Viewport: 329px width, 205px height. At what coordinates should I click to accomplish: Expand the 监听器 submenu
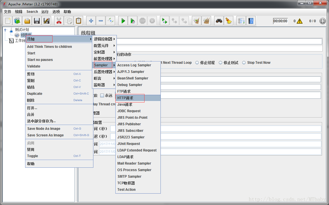(104, 85)
